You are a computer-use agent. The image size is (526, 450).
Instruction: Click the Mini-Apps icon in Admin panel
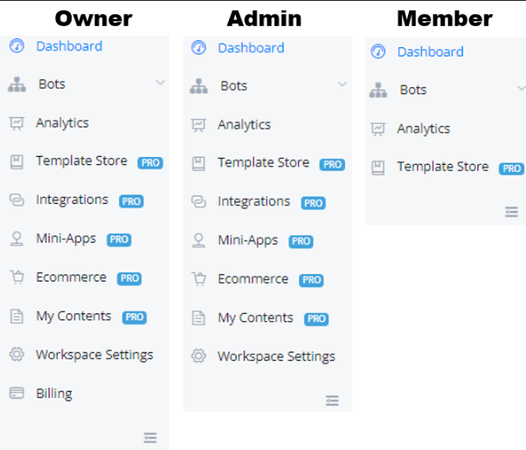point(198,241)
